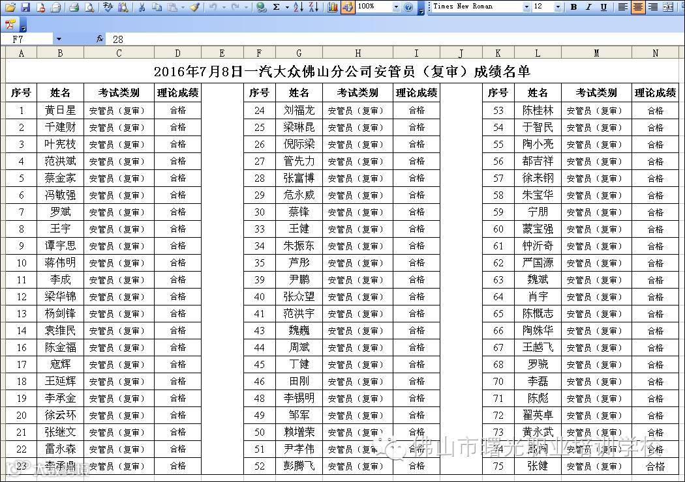Open the font size 12 dropdown

pyautogui.click(x=558, y=7)
